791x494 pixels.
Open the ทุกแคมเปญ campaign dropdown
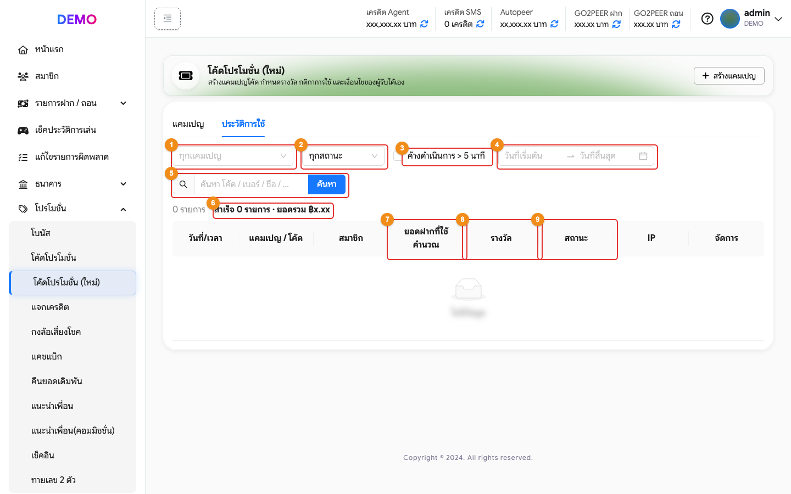(x=233, y=156)
